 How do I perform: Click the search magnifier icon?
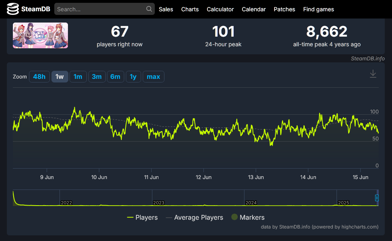click(x=149, y=9)
